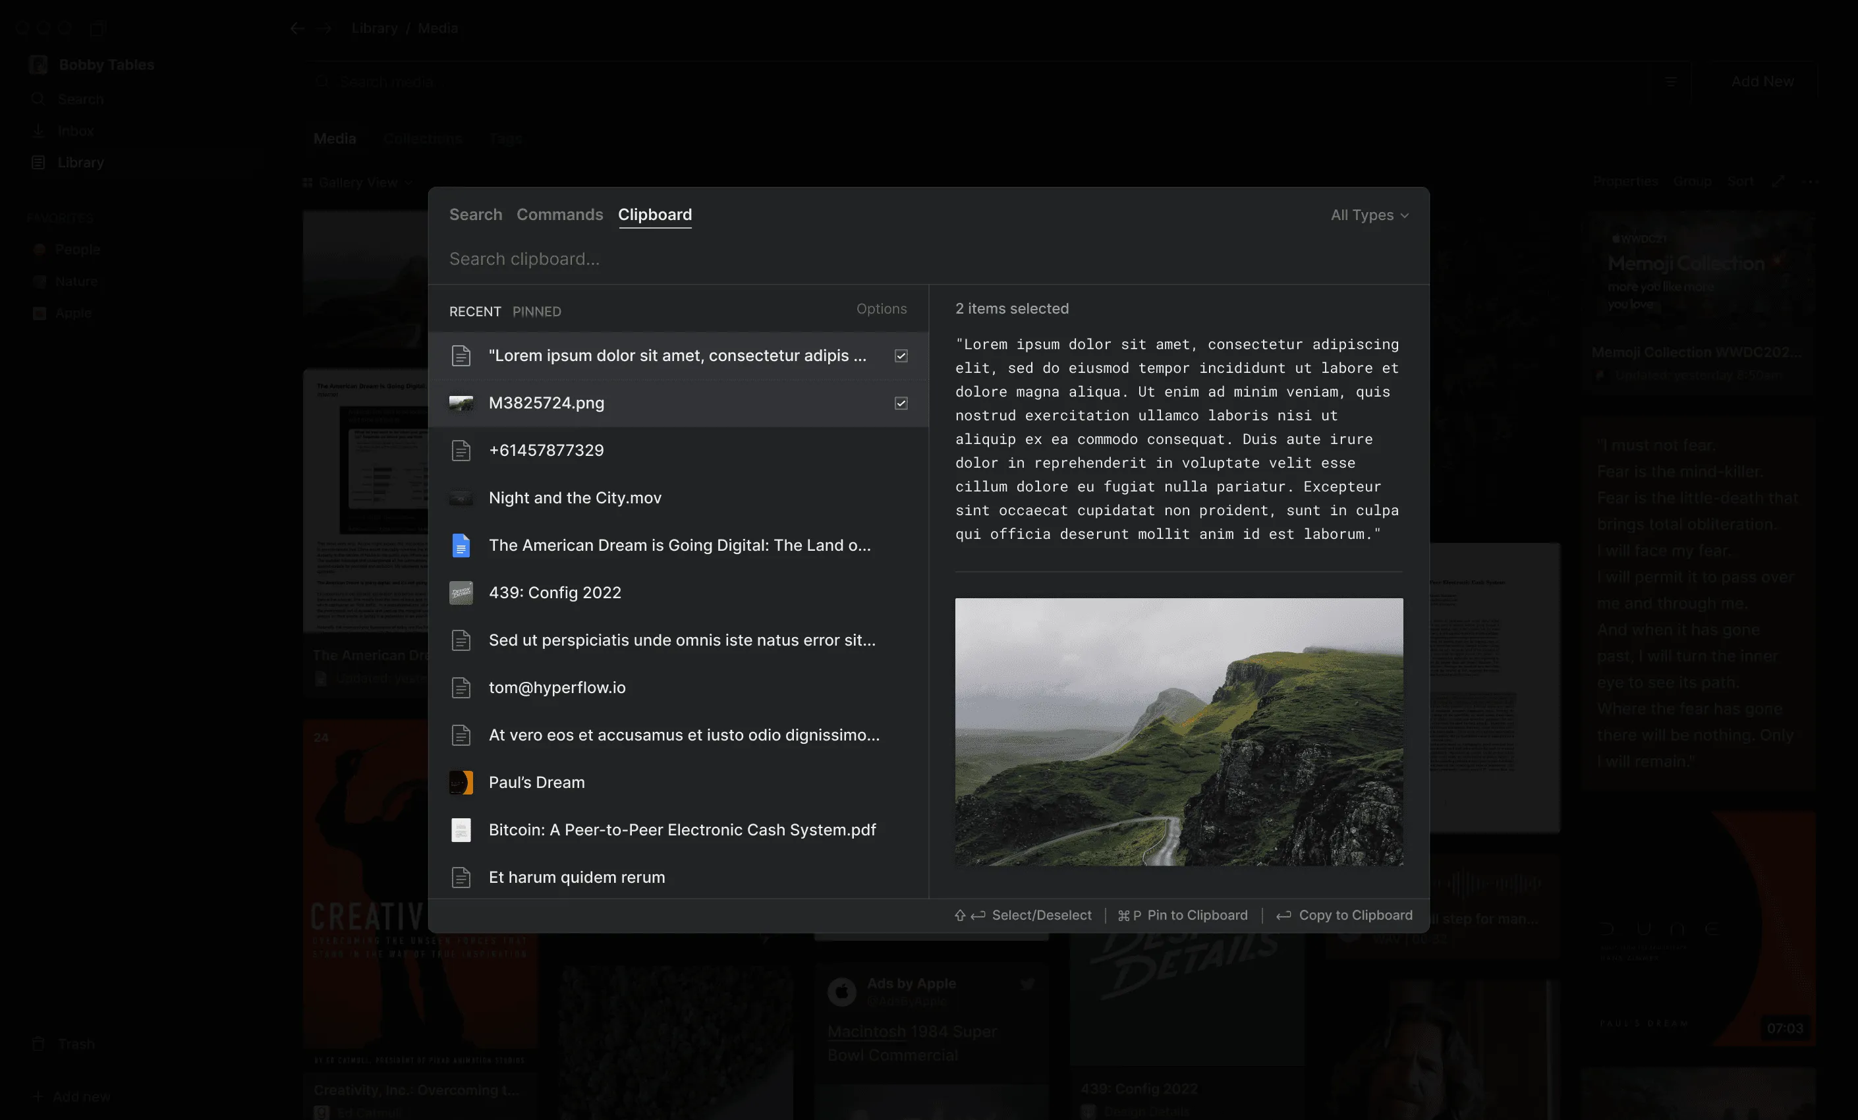This screenshot has height=1120, width=1858.
Task: Open the All Types filter dropdown
Action: (1369, 215)
